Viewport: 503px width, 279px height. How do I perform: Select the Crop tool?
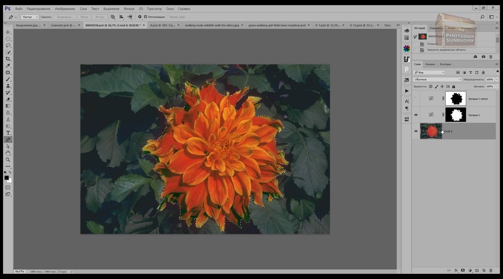[8, 59]
